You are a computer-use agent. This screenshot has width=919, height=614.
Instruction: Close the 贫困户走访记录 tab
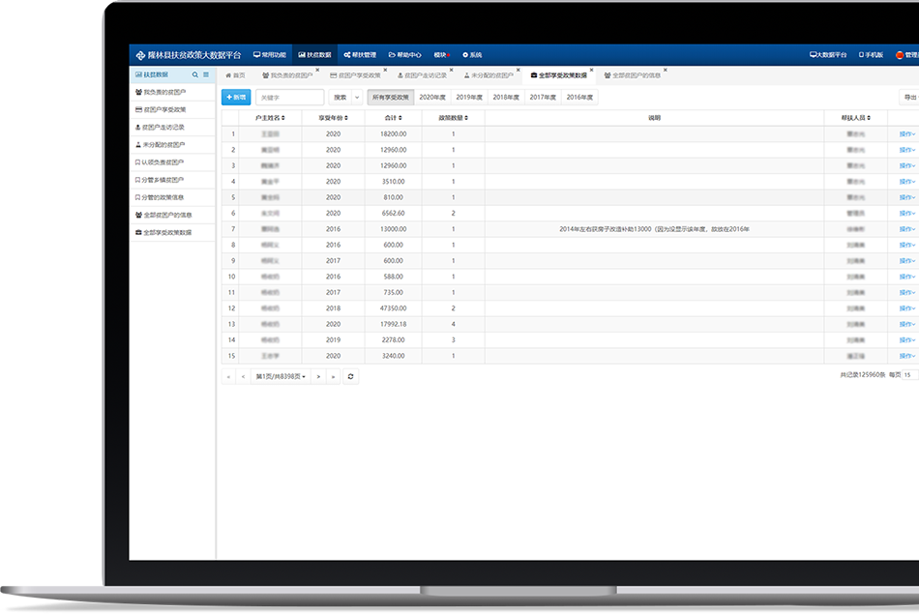click(452, 71)
